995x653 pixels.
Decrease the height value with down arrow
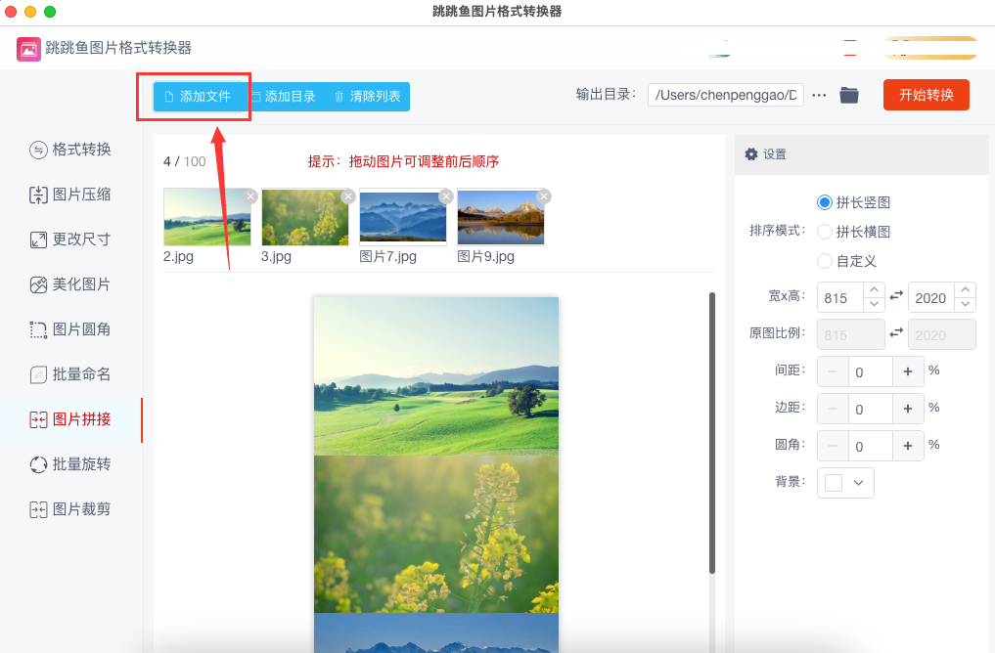966,304
